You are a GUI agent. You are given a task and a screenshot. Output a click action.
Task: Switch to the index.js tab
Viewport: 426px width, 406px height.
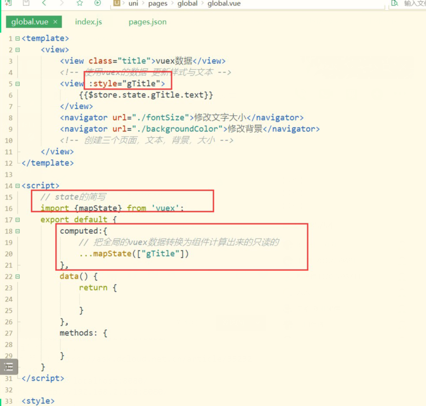(89, 22)
